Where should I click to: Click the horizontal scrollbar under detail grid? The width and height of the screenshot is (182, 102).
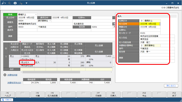point(51,72)
